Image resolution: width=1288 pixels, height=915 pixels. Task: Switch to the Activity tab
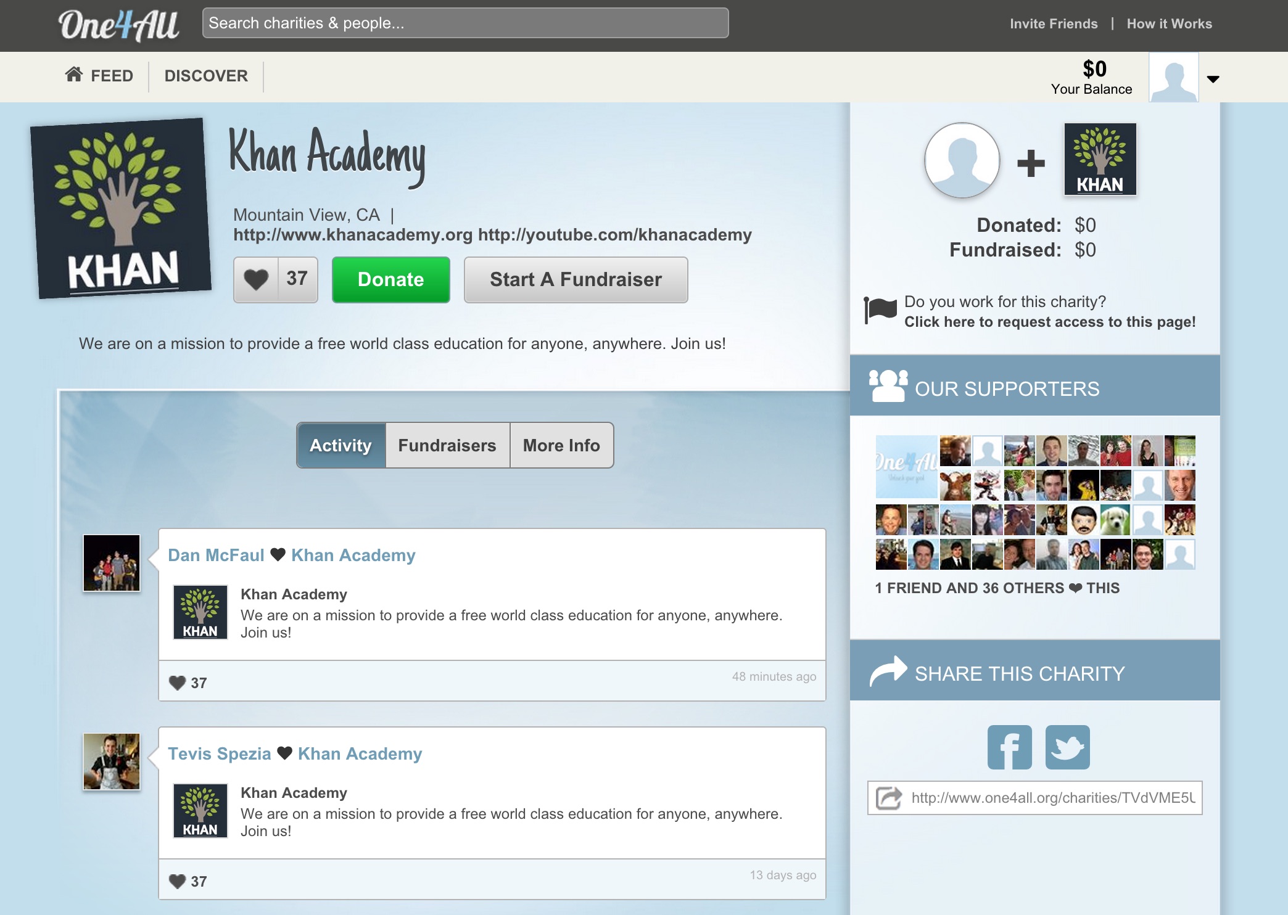pos(341,445)
